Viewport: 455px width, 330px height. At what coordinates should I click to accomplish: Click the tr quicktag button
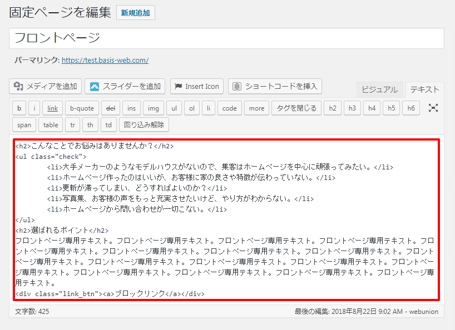(x=72, y=125)
